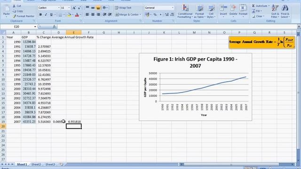
Task: Open Number Format dropdown (General)
Action: point(173,8)
